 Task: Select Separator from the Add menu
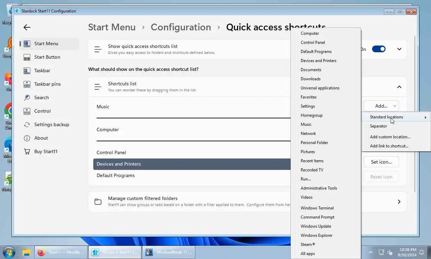coord(396,126)
